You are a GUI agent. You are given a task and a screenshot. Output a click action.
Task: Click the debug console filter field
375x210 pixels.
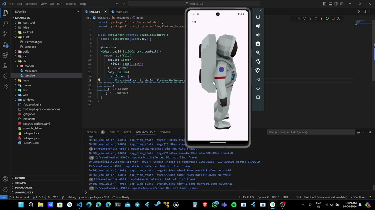pos(311,132)
